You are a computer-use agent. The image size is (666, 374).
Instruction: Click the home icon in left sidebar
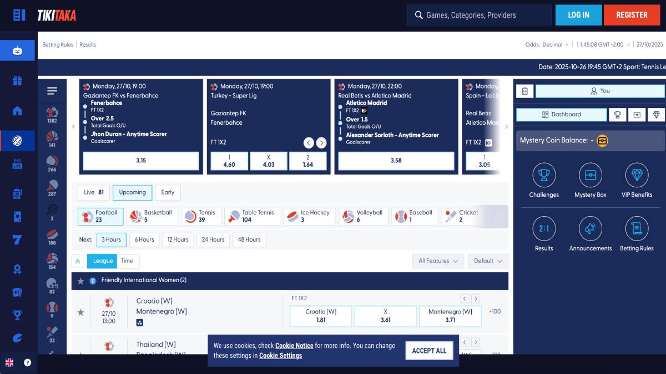click(x=17, y=111)
